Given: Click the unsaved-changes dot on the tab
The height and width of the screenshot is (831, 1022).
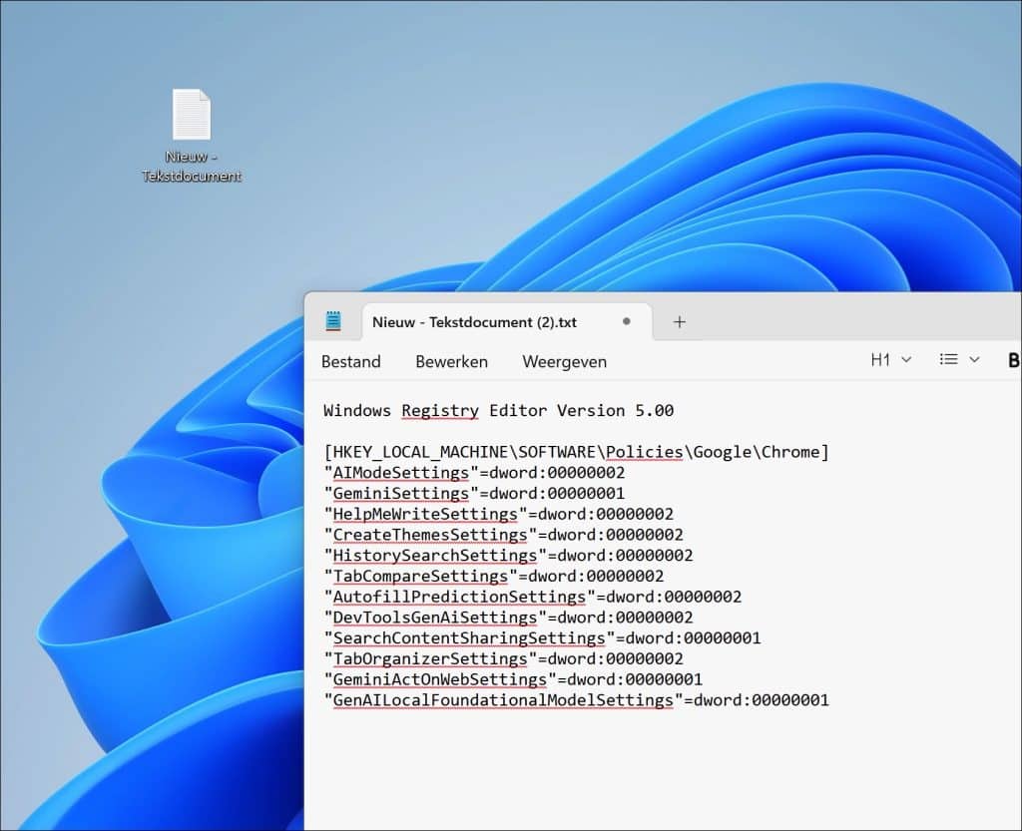Looking at the screenshot, I should click(627, 322).
